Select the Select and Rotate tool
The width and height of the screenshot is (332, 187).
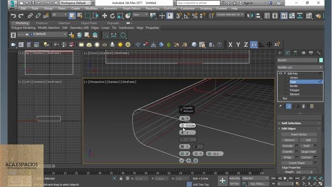(112, 16)
